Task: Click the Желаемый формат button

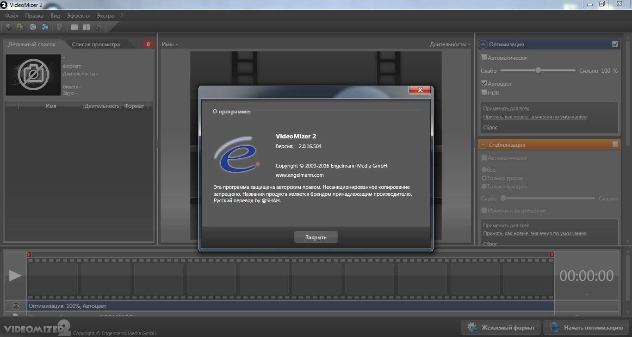Action: tap(501, 327)
